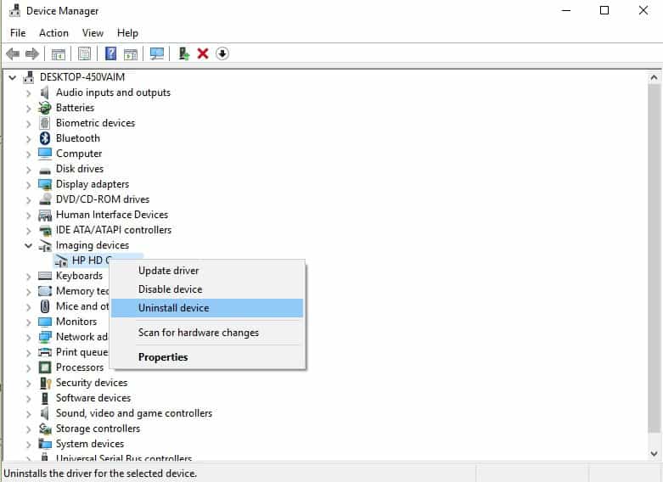The height and width of the screenshot is (482, 663).
Task: Collapse the DESKTOP-450VAIM root node
Action: 13,77
